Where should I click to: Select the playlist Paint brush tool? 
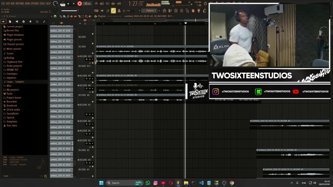[x=64, y=16]
